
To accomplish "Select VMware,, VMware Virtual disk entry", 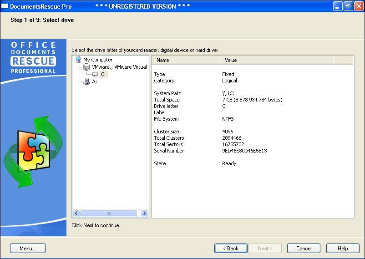I will tap(119, 67).
